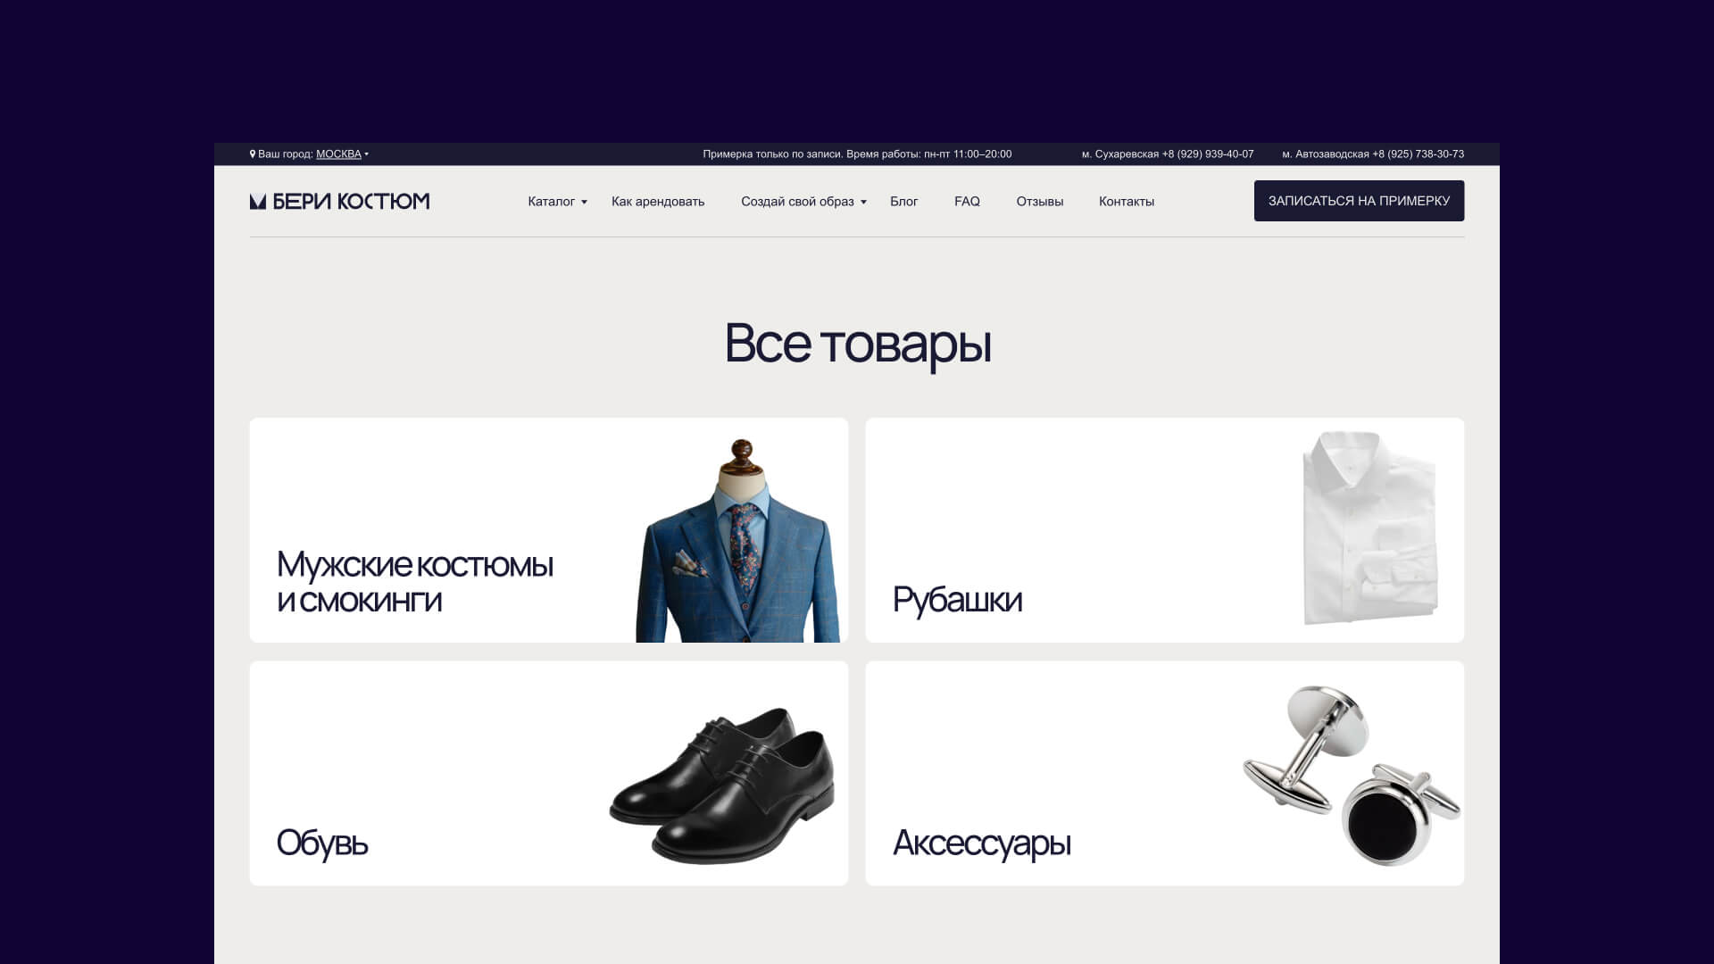The height and width of the screenshot is (964, 1714).
Task: Expand the Создай свой образ dropdown arrow
Action: [x=863, y=203]
